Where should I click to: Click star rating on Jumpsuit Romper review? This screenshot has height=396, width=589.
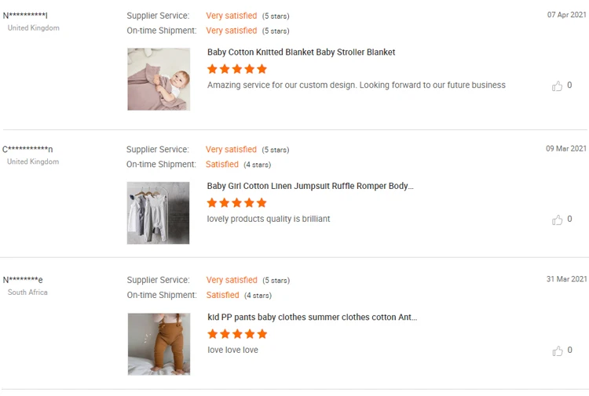[237, 203]
